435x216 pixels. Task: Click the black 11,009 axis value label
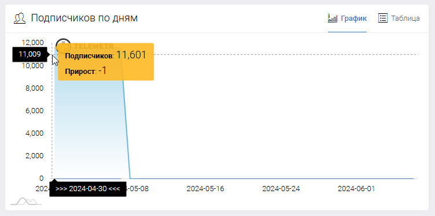(30, 54)
